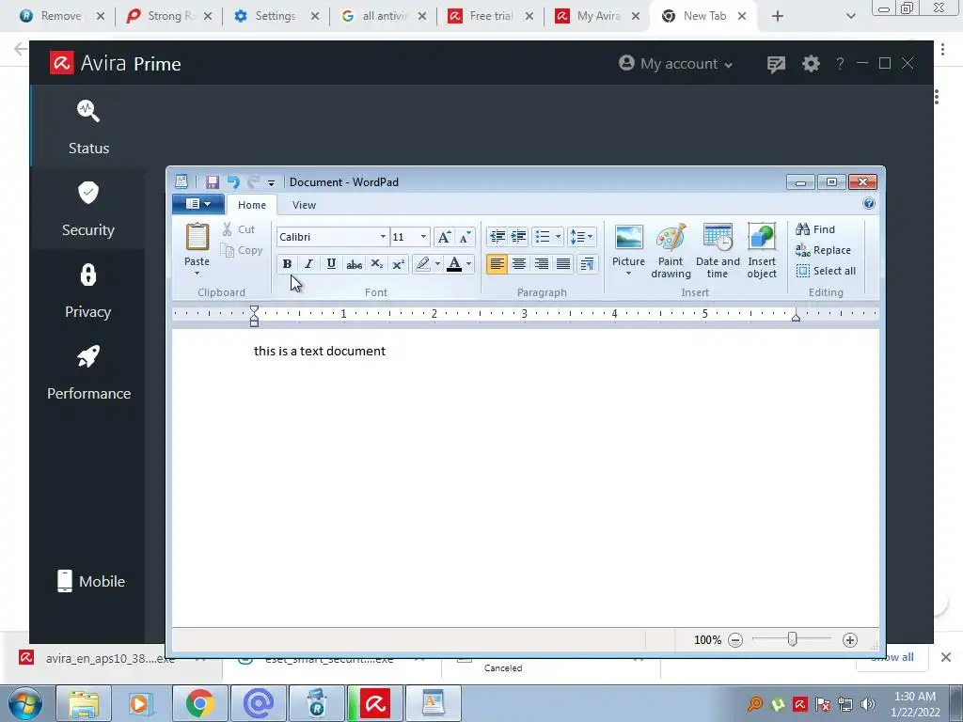Switch to the View ribbon tab
This screenshot has width=963, height=722.
304,205
